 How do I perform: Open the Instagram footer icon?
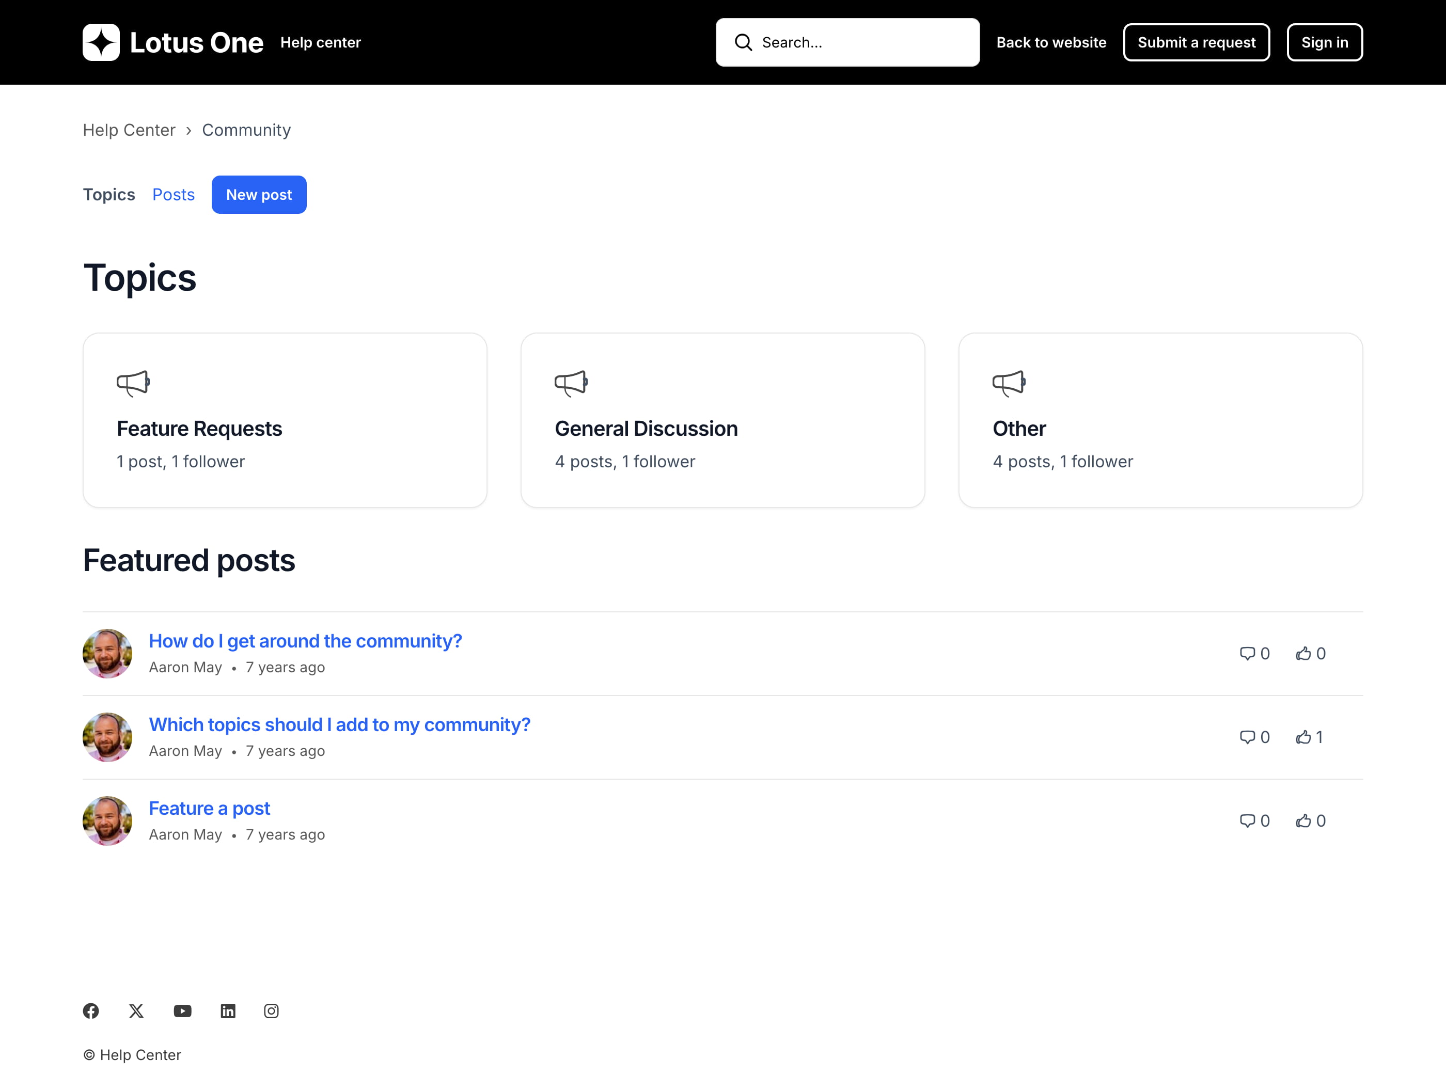point(271,1011)
